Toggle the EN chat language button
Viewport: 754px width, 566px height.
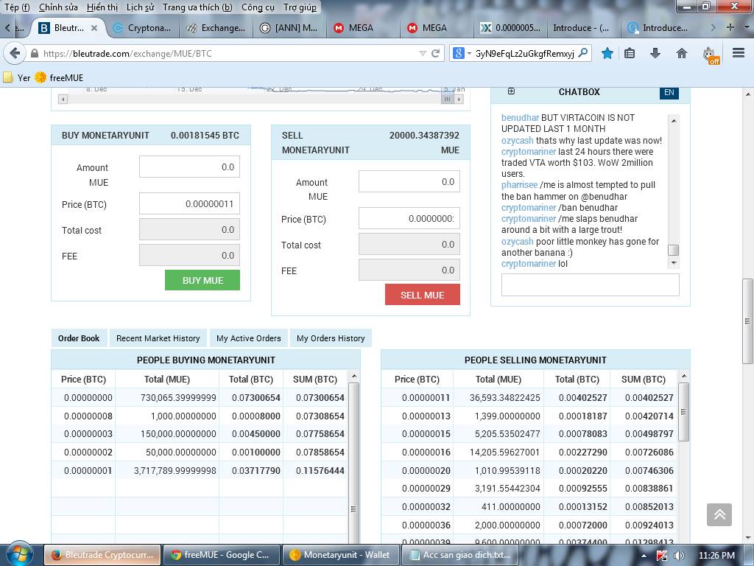point(669,92)
